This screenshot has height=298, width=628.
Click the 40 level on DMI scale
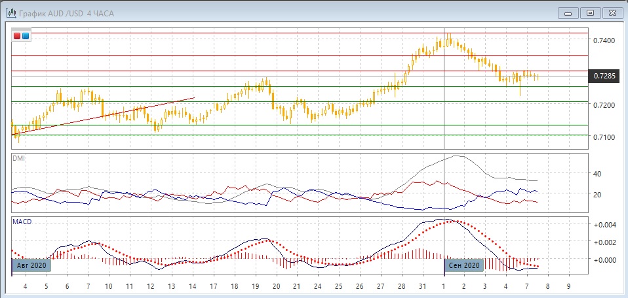(597, 174)
